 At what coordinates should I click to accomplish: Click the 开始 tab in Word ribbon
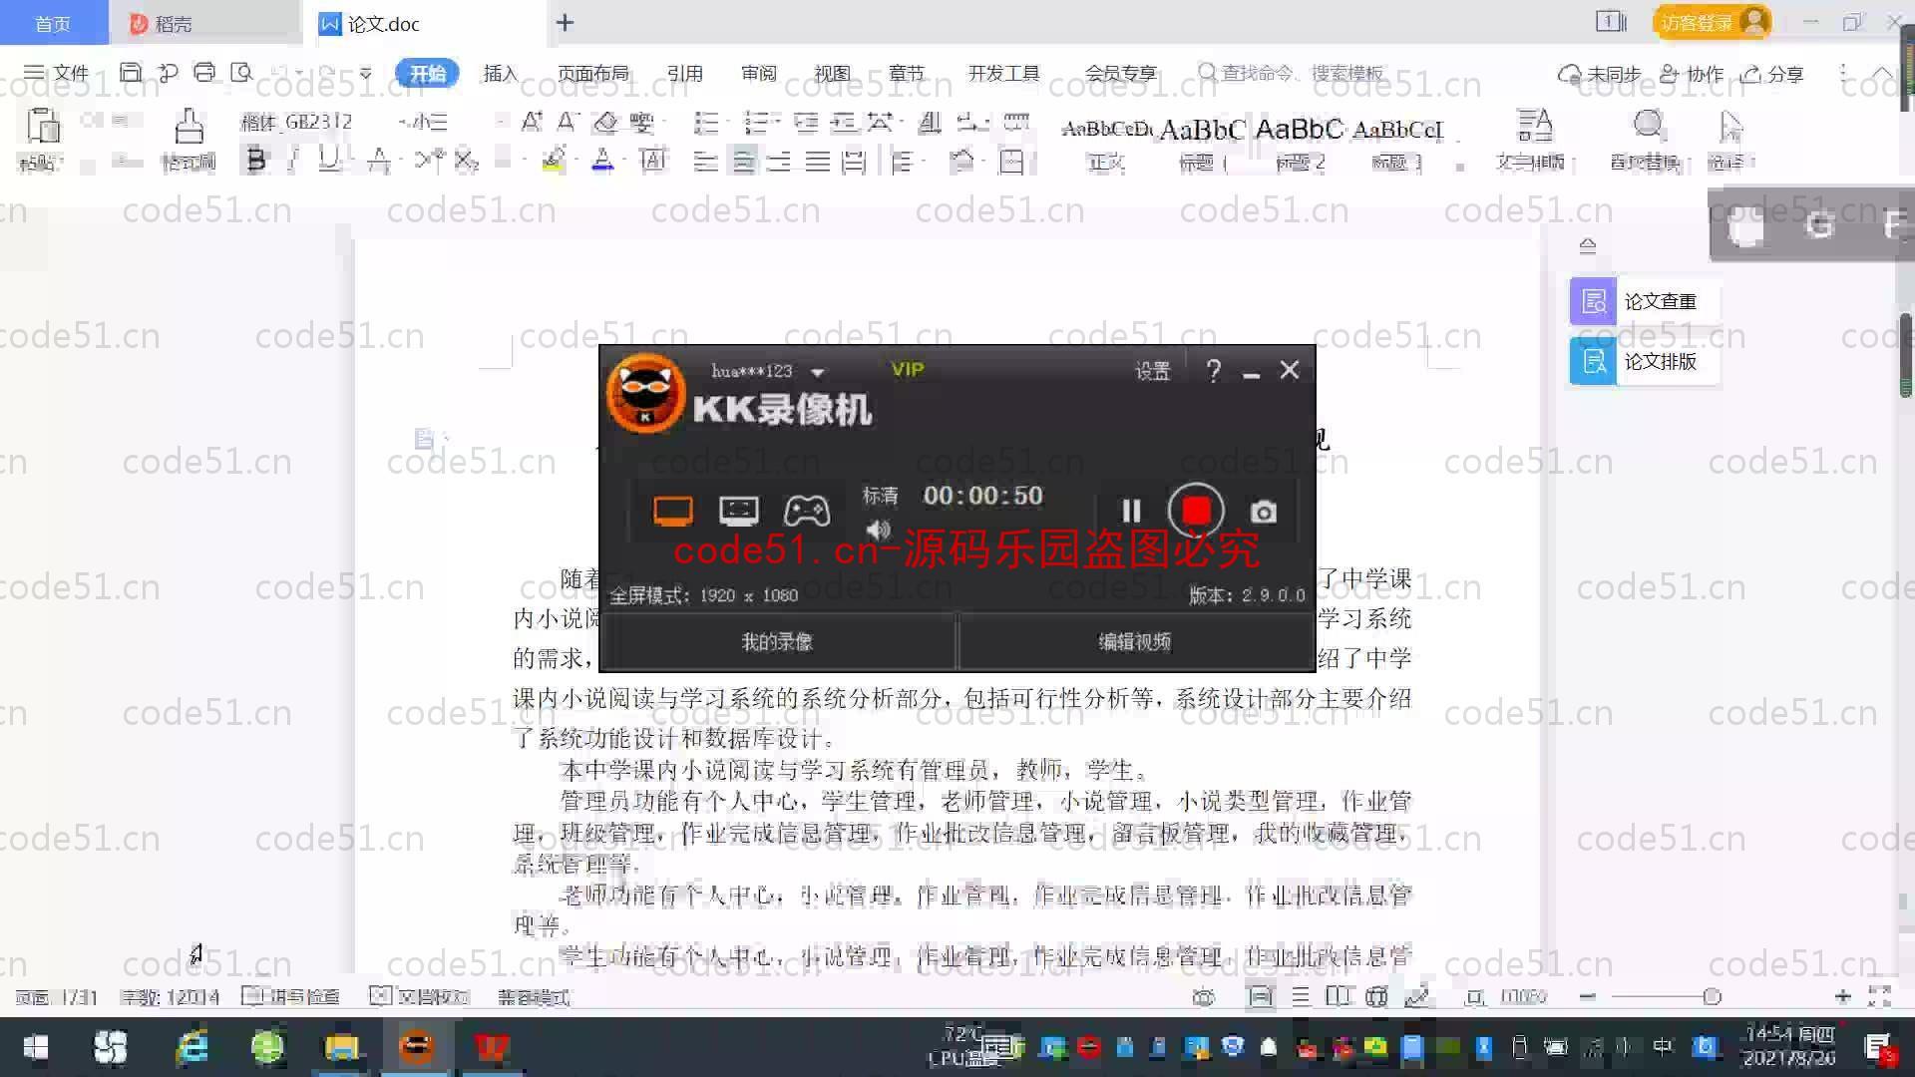pos(429,74)
